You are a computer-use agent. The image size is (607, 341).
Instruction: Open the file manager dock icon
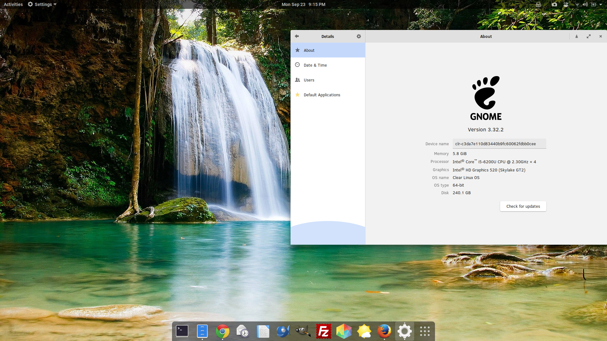(202, 331)
